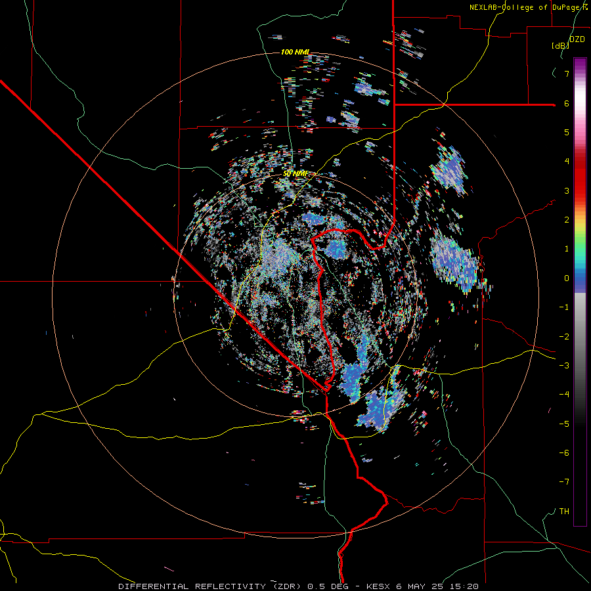The image size is (591, 591).
Task: Select the 1 value on the legend
Action: [567, 249]
